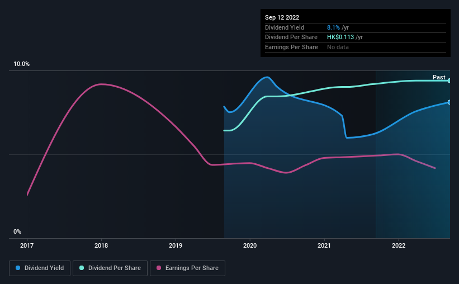Click the HK$0.113 dividend per share value

pos(340,37)
